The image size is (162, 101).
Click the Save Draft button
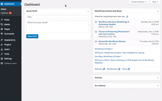pyautogui.click(x=32, y=36)
